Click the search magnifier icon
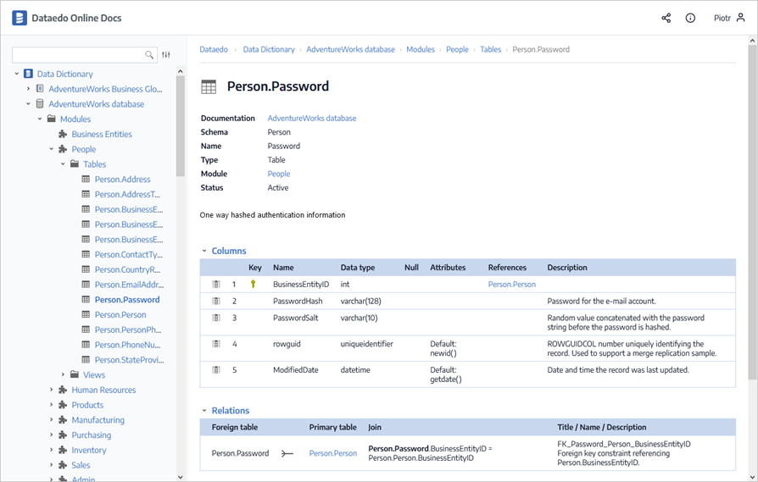This screenshot has width=758, height=482. pos(150,55)
